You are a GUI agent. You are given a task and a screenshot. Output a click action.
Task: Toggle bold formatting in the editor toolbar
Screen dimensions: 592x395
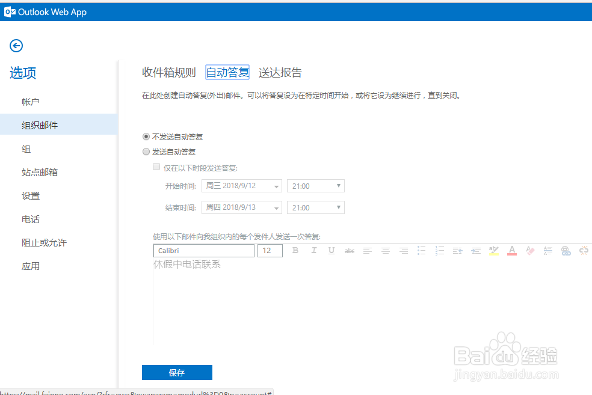[295, 251]
